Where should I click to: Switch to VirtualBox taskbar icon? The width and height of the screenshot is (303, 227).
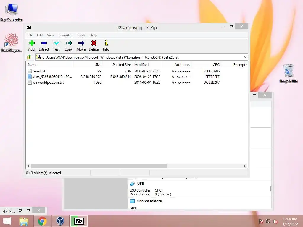(x=60, y=221)
